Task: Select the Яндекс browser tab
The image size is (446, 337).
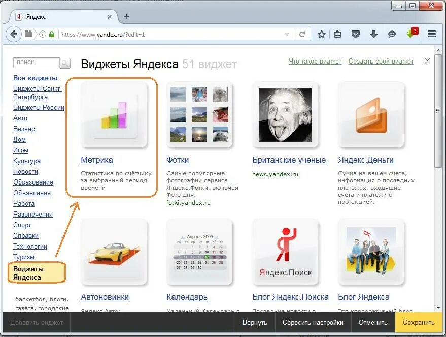Action: click(62, 17)
